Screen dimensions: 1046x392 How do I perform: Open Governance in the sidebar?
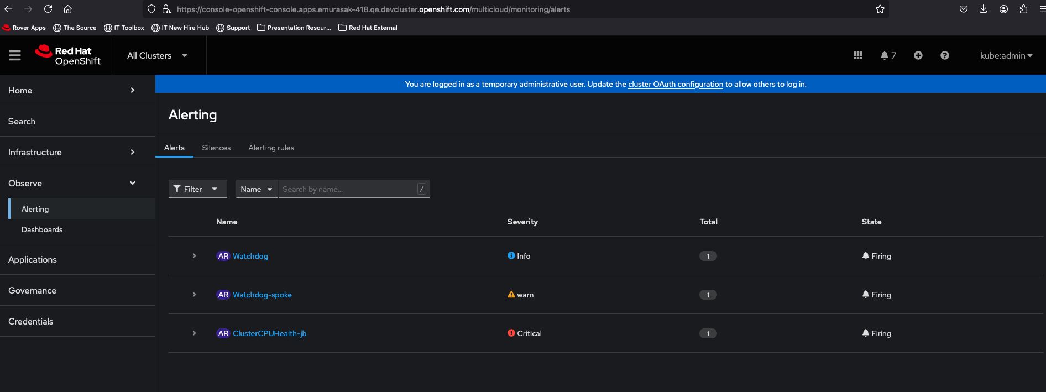click(77, 290)
